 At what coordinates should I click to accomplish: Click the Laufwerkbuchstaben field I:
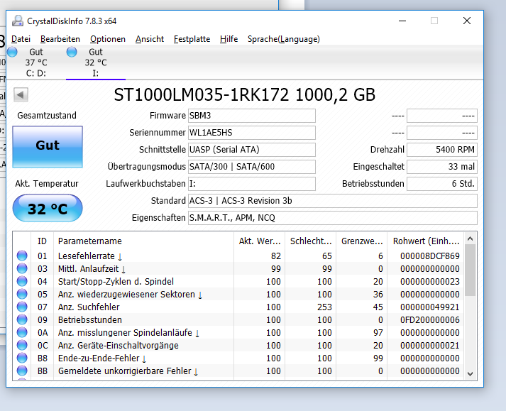(x=252, y=184)
